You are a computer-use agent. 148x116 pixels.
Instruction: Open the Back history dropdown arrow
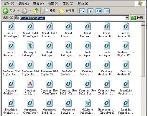(x=19, y=11)
